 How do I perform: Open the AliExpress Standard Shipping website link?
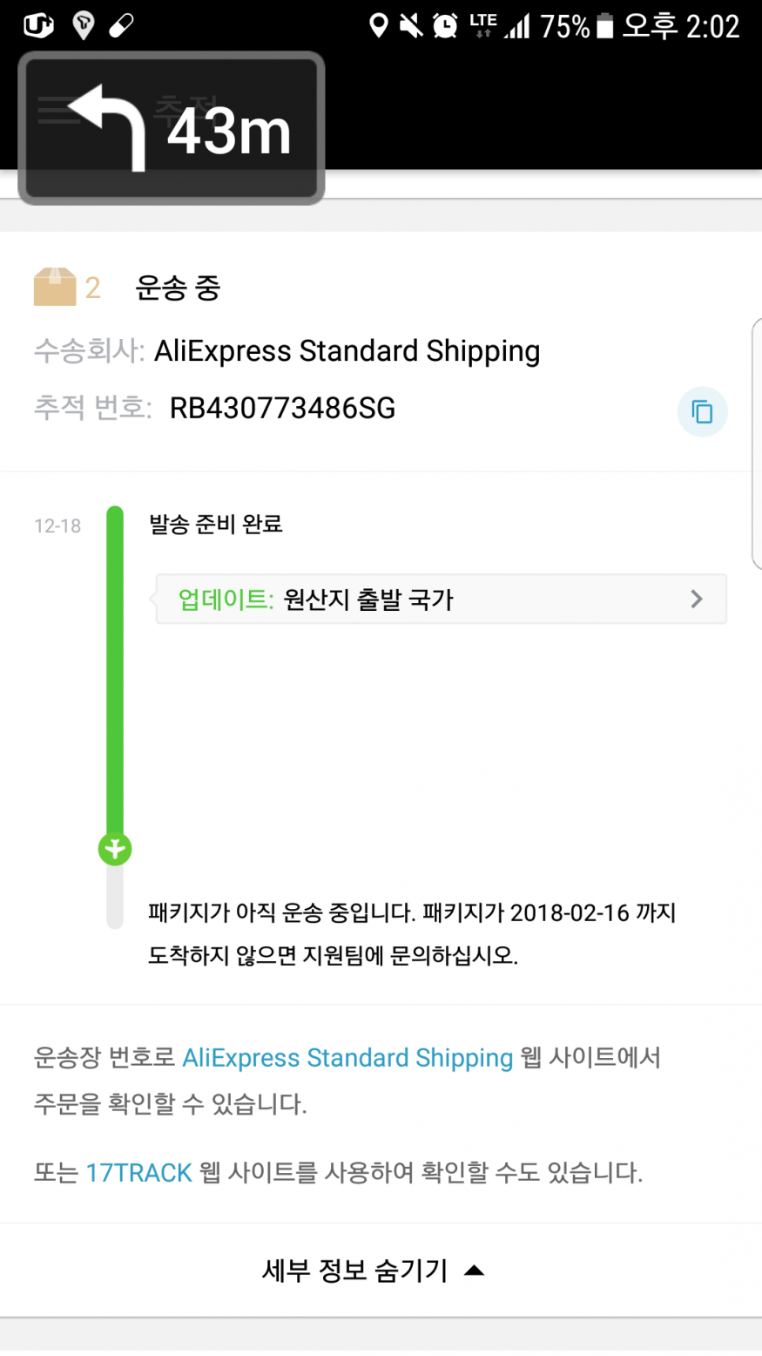(x=347, y=1058)
